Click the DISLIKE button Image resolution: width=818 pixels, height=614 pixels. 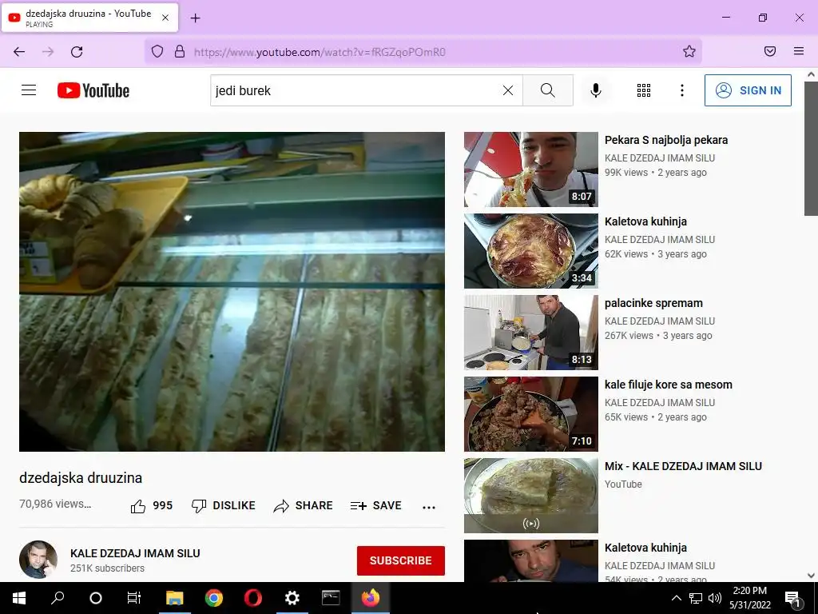coord(224,505)
